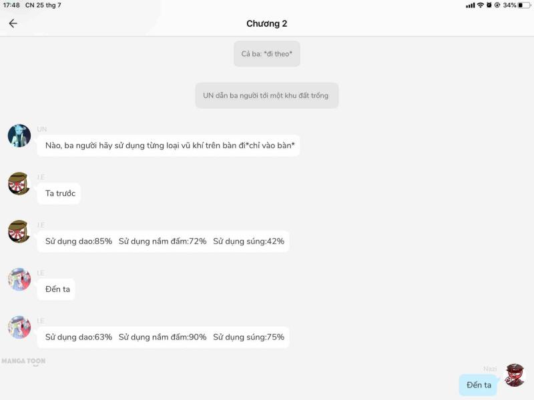Tap the "Chương 2" chapter title
Image resolution: width=534 pixels, height=400 pixels.
point(267,23)
